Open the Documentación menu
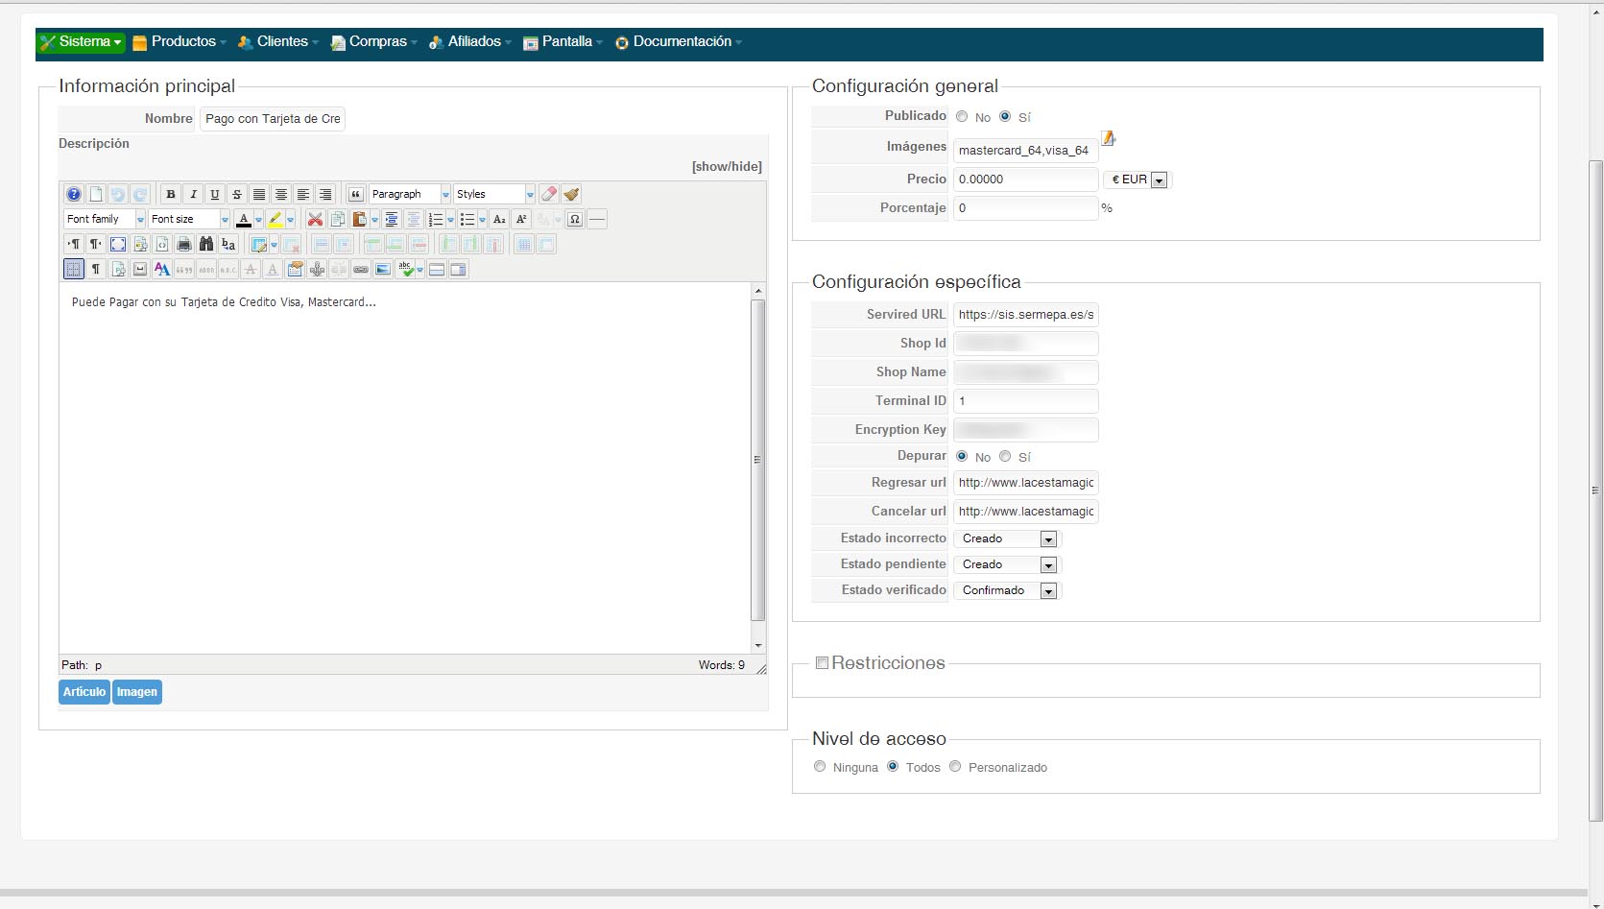Image resolution: width=1604 pixels, height=909 pixels. tap(682, 41)
